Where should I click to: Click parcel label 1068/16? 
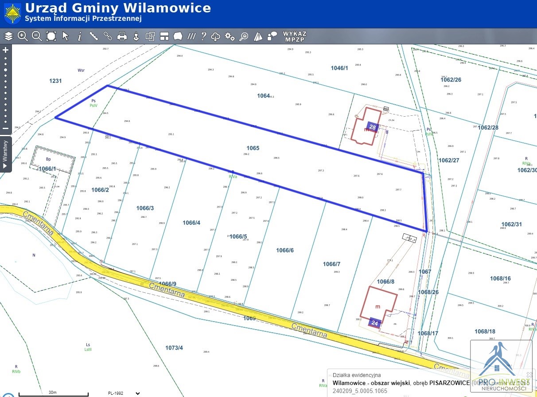[500, 279]
